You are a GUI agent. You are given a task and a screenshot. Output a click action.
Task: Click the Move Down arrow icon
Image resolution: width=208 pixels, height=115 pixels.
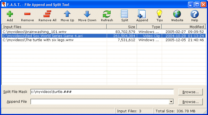87,14
